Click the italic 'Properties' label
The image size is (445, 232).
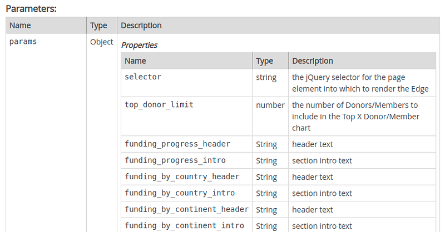[139, 45]
